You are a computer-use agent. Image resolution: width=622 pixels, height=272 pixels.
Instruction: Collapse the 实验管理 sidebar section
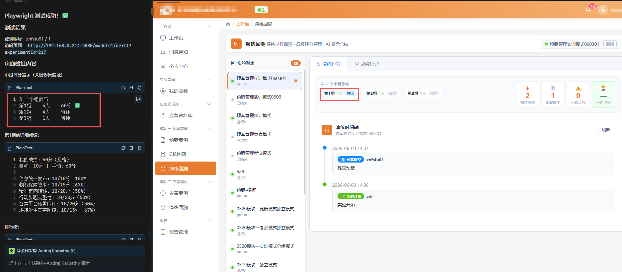click(186, 80)
